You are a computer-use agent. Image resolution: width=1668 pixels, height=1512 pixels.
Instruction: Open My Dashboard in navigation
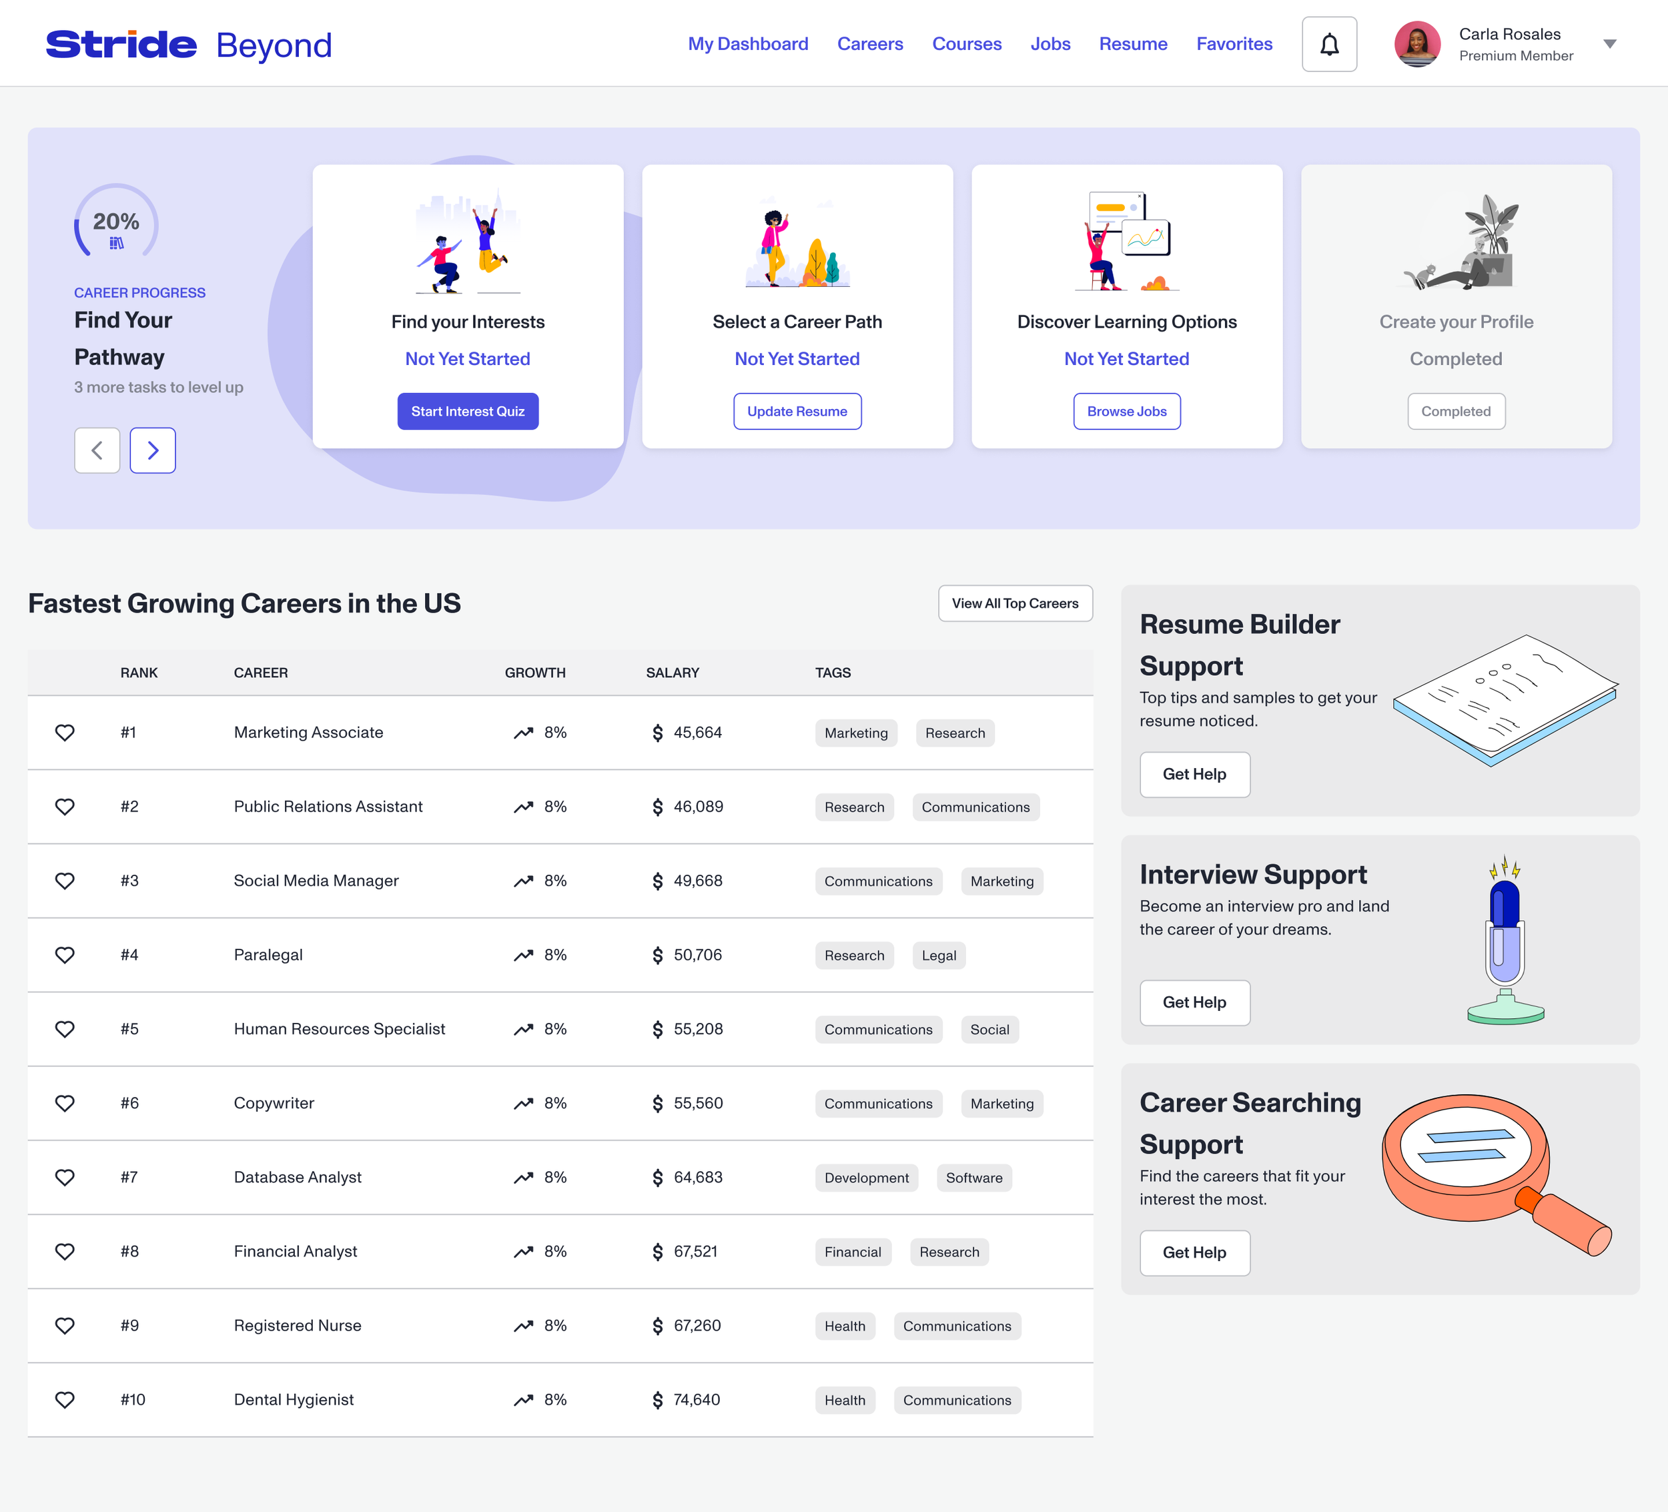click(x=748, y=44)
